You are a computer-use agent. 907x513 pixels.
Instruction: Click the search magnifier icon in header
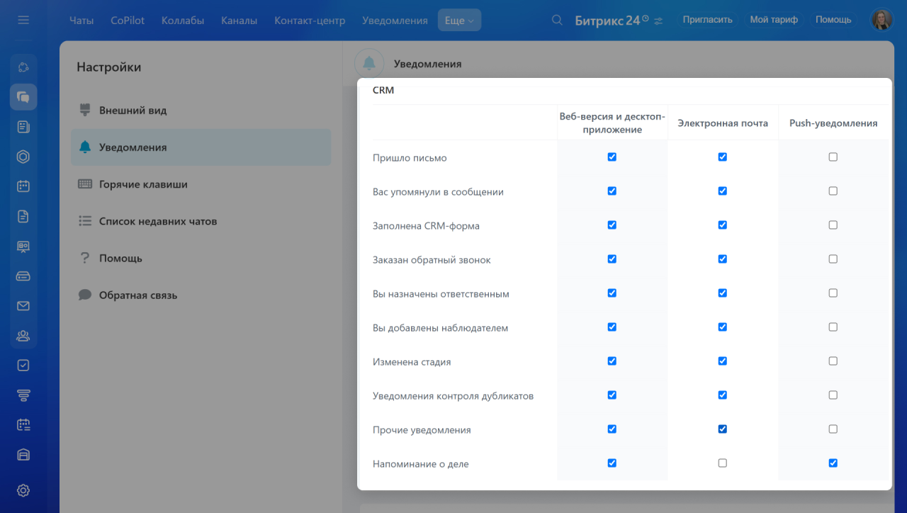tap(558, 21)
